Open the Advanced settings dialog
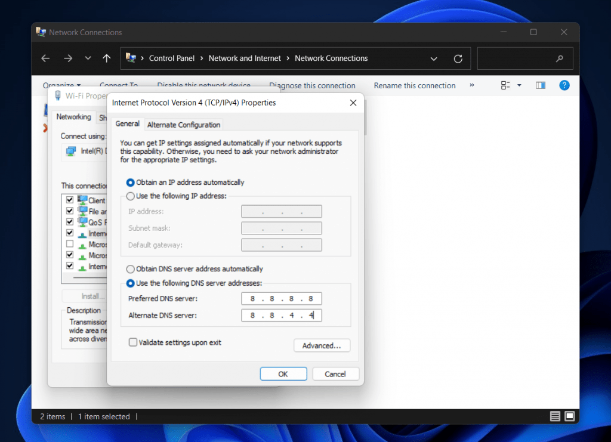 tap(322, 345)
